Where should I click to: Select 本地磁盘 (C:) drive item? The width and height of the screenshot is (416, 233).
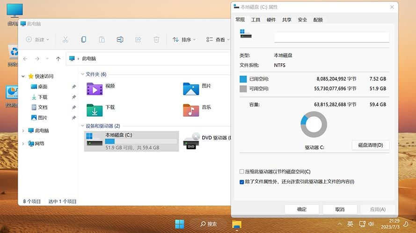(x=131, y=141)
